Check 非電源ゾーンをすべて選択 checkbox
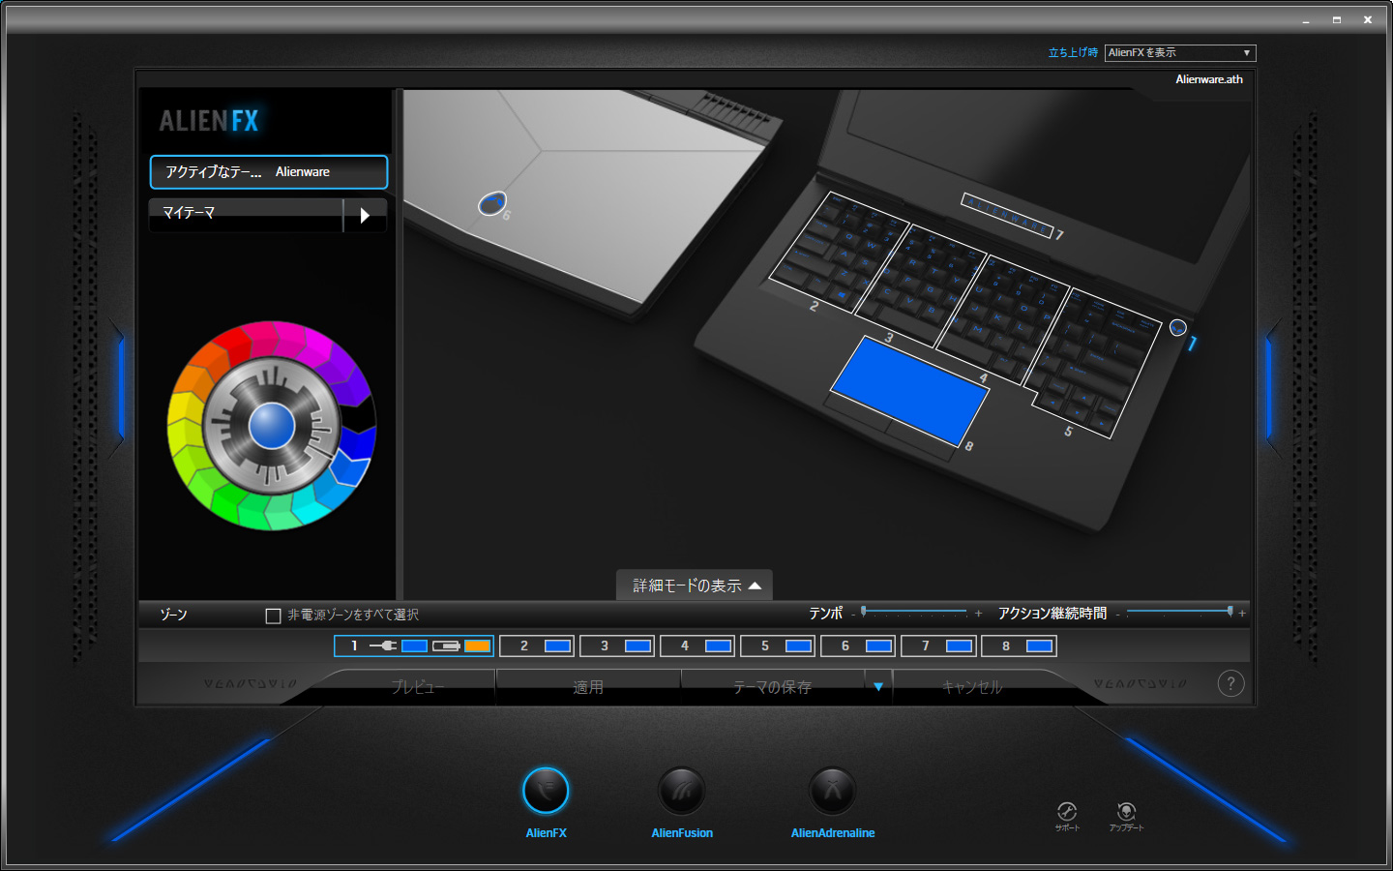Image resolution: width=1393 pixels, height=871 pixels. (274, 616)
